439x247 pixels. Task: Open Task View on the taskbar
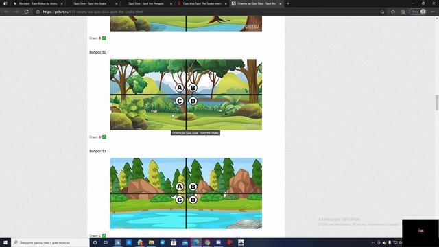(x=106, y=242)
